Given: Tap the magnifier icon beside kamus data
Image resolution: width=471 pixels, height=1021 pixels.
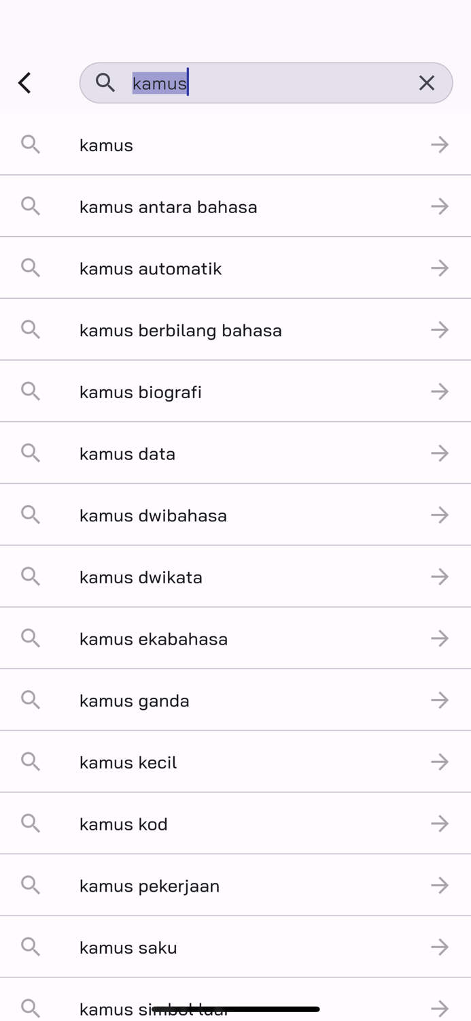Looking at the screenshot, I should [x=31, y=453].
